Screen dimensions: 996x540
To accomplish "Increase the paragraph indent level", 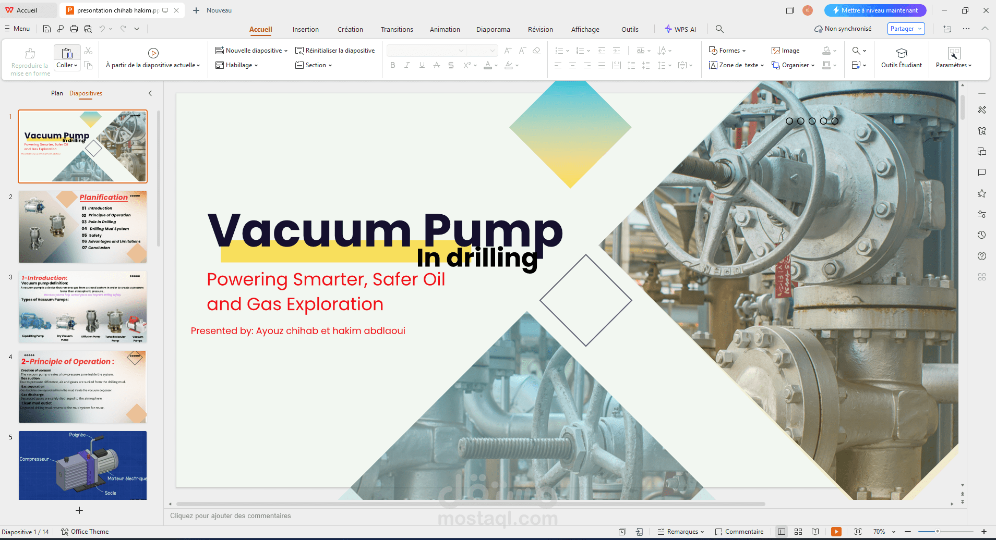I will [x=617, y=51].
